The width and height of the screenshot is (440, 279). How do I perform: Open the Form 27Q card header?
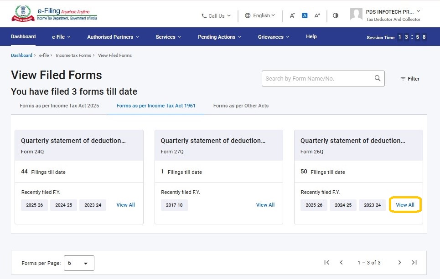pyautogui.click(x=219, y=145)
